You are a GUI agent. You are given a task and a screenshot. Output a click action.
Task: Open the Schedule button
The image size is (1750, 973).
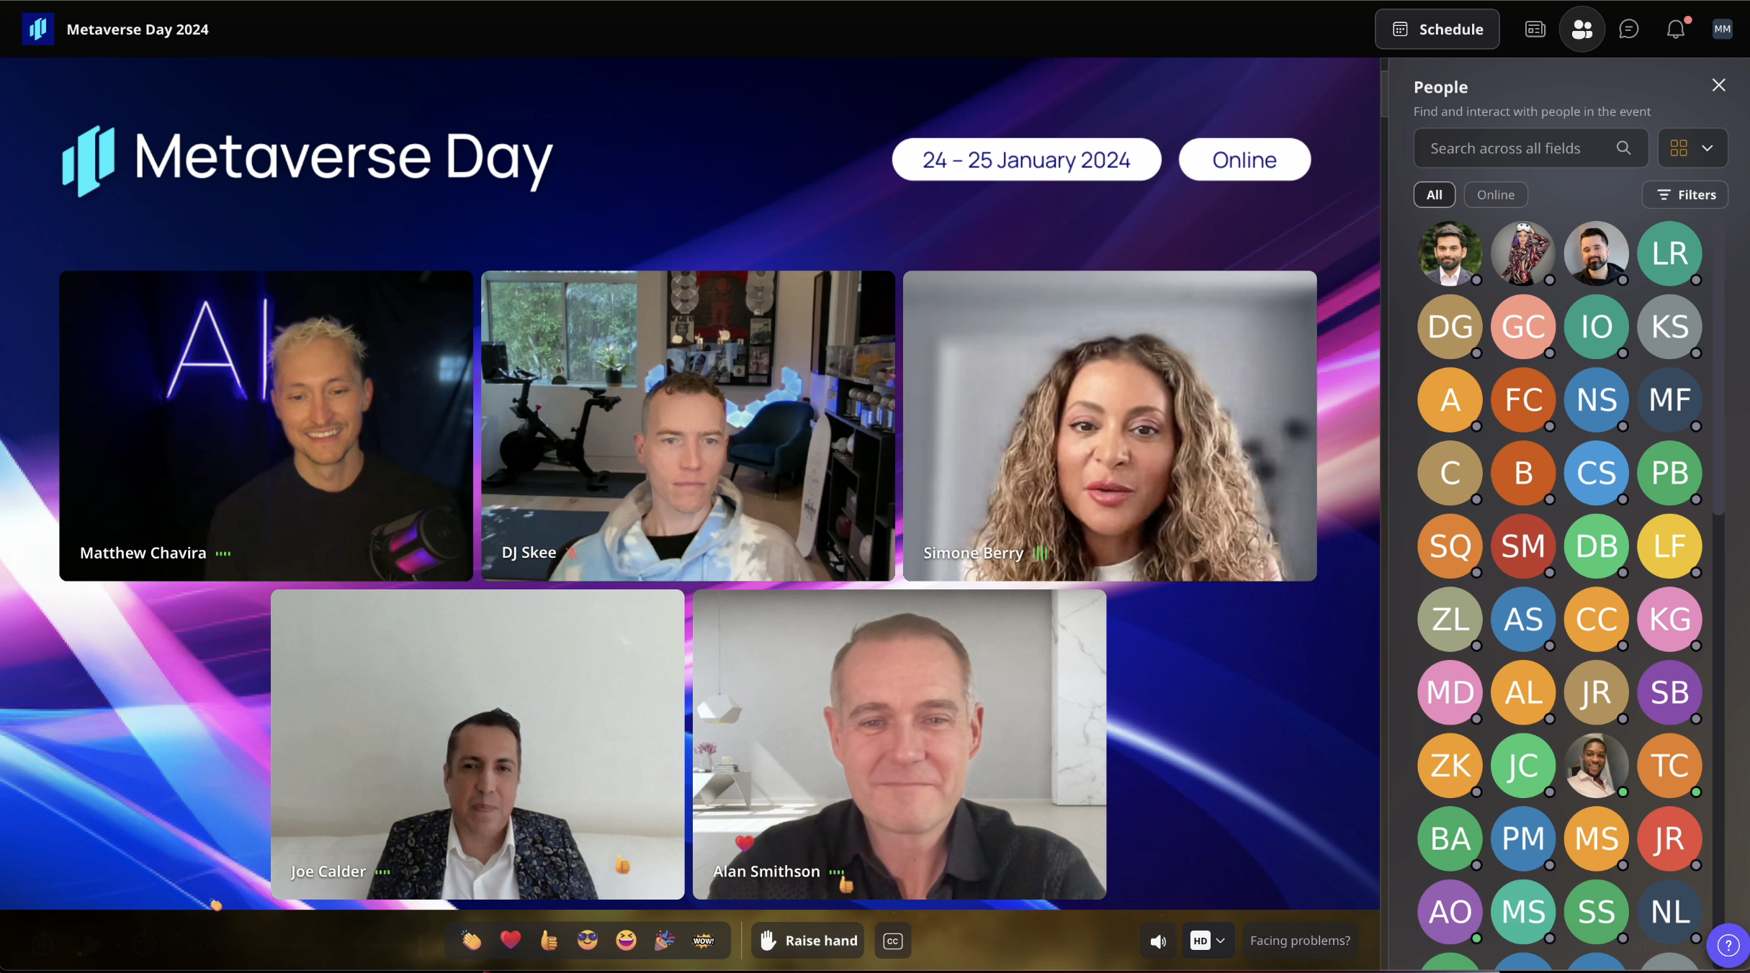coord(1437,30)
